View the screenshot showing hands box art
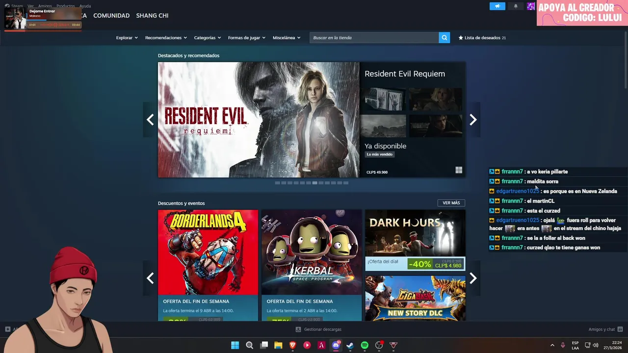Image resolution: width=628 pixels, height=353 pixels. click(x=385, y=100)
